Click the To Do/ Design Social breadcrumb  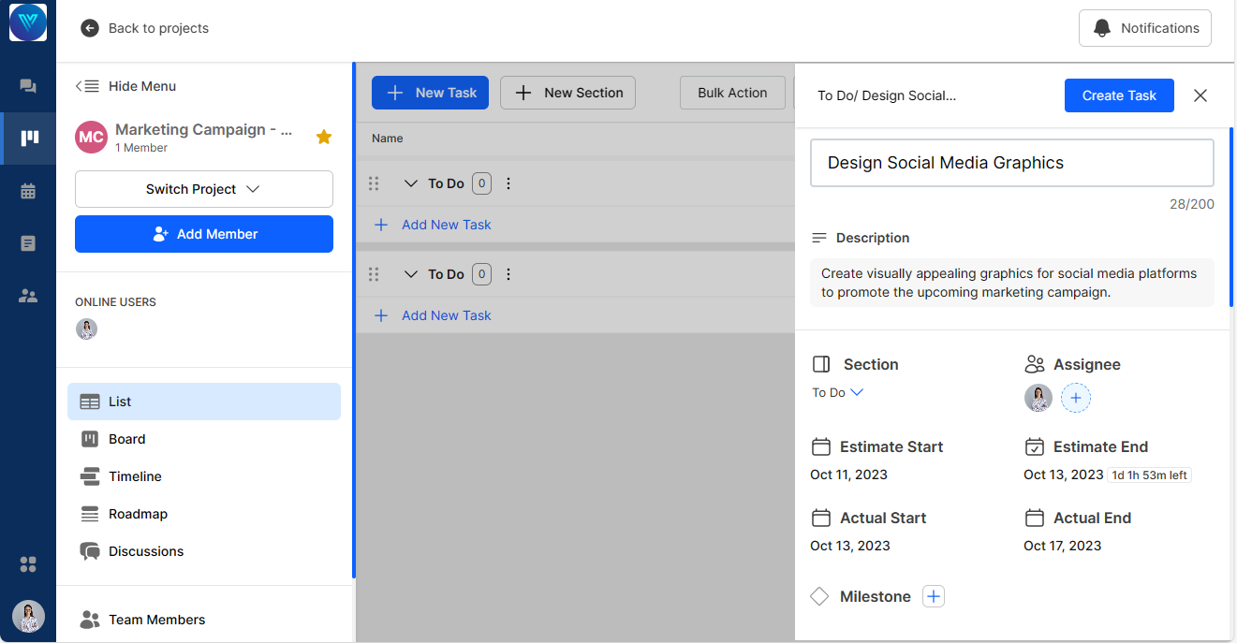887,95
